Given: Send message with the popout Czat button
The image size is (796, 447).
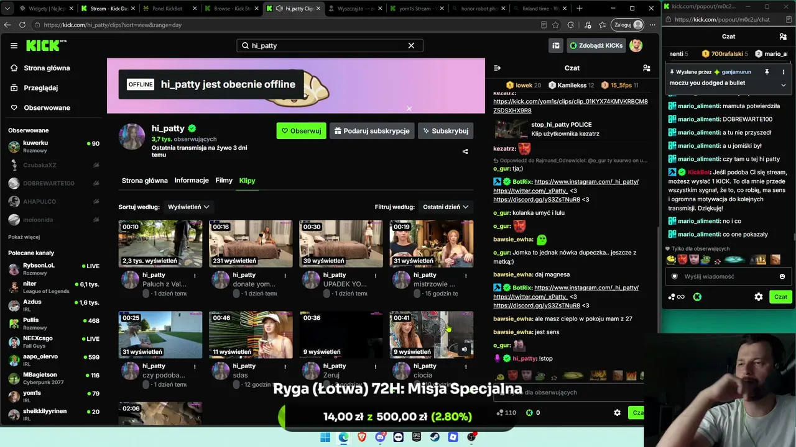Looking at the screenshot, I should click(x=780, y=297).
